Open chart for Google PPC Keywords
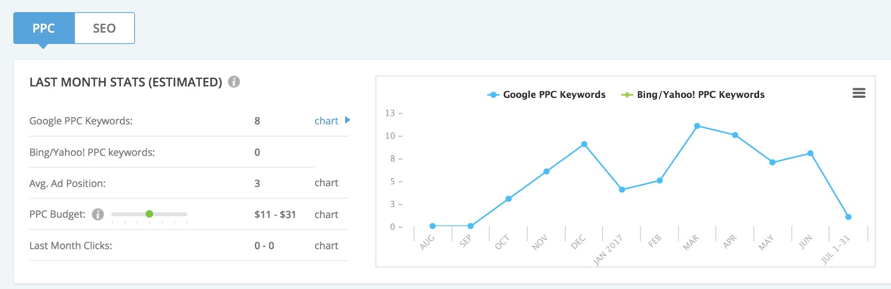 (326, 121)
